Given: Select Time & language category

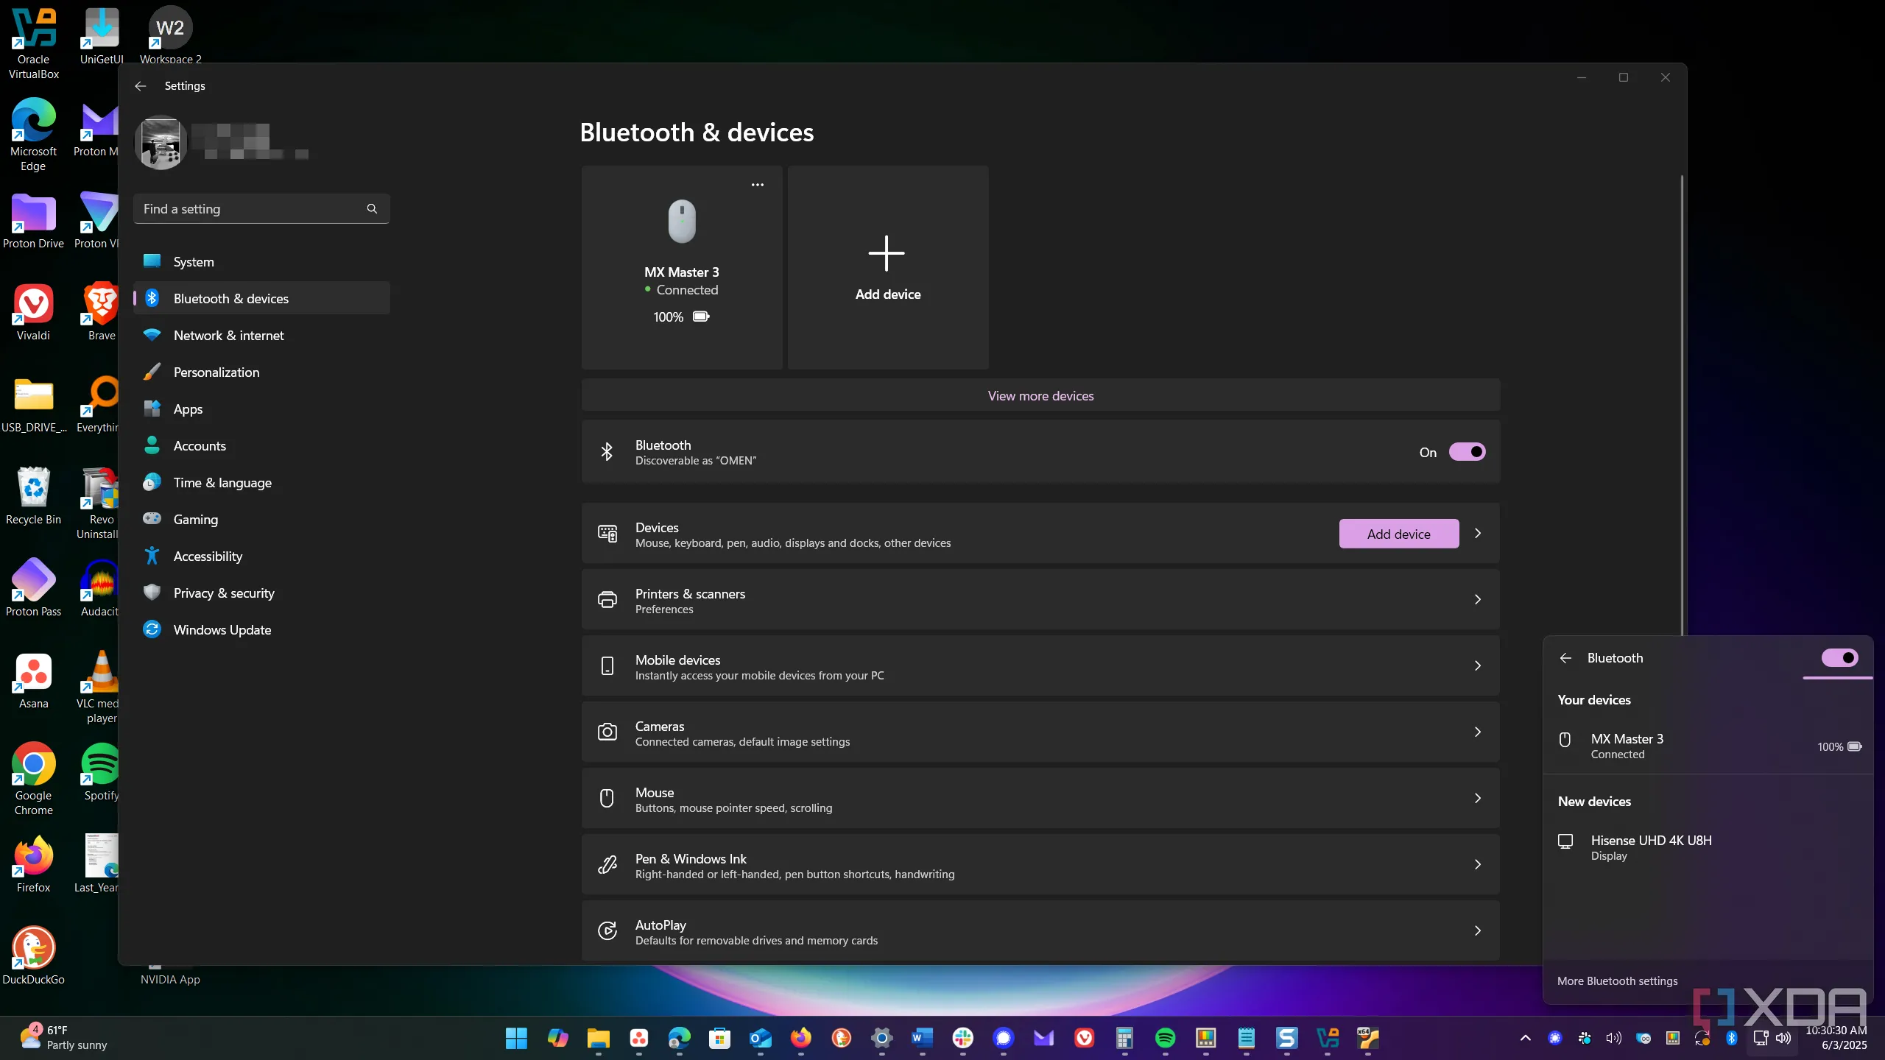Looking at the screenshot, I should [x=261, y=482].
